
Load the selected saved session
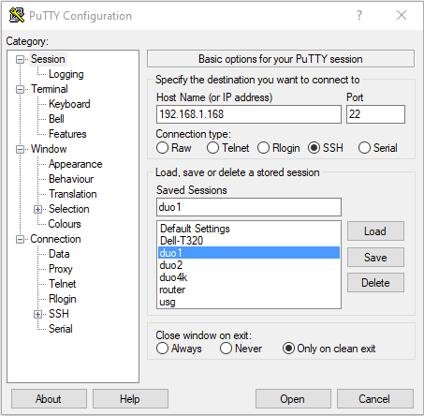[375, 231]
